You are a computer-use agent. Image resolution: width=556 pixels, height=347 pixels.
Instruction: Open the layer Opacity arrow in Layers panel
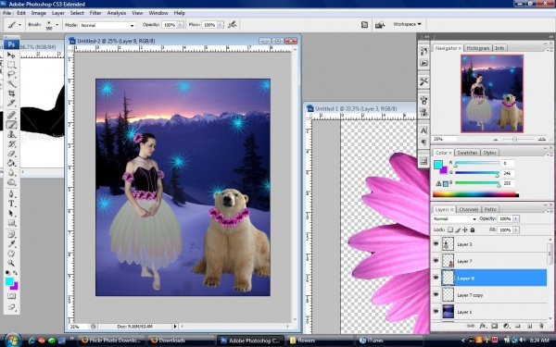[x=516, y=218]
